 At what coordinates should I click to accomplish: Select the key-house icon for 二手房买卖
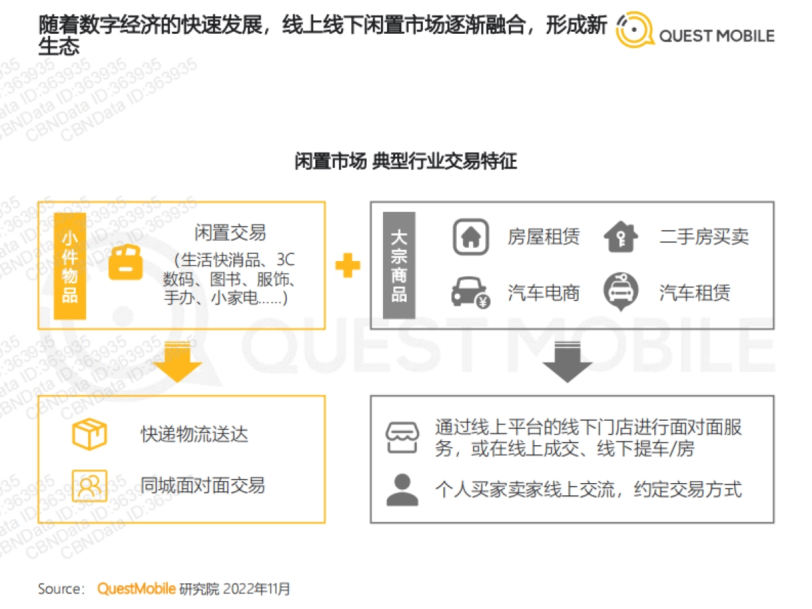pos(620,235)
